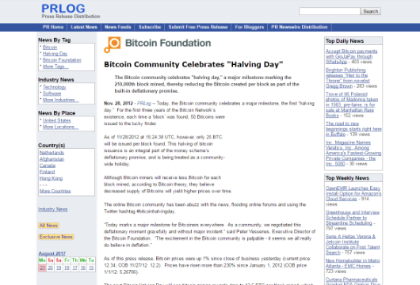
Task: Show More Tags link
Action: [x=55, y=66]
